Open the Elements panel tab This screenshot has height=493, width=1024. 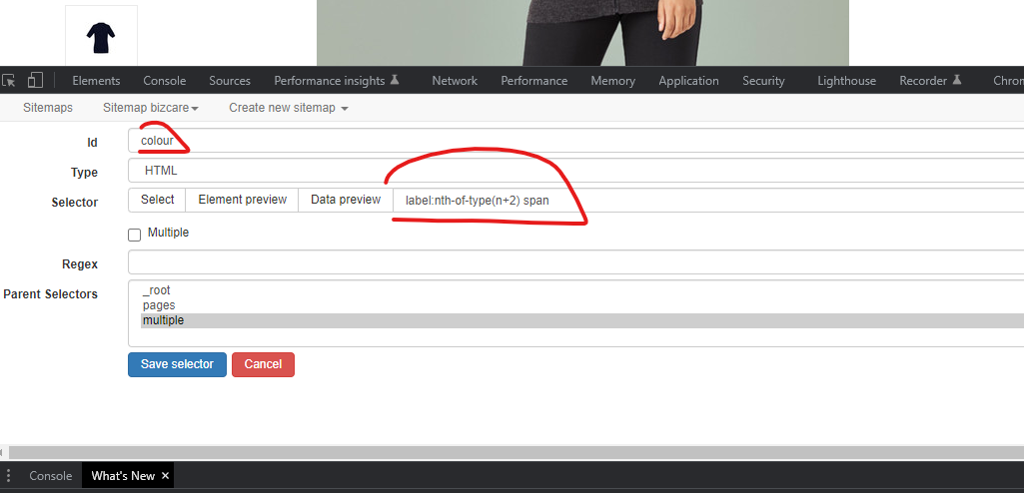click(96, 81)
